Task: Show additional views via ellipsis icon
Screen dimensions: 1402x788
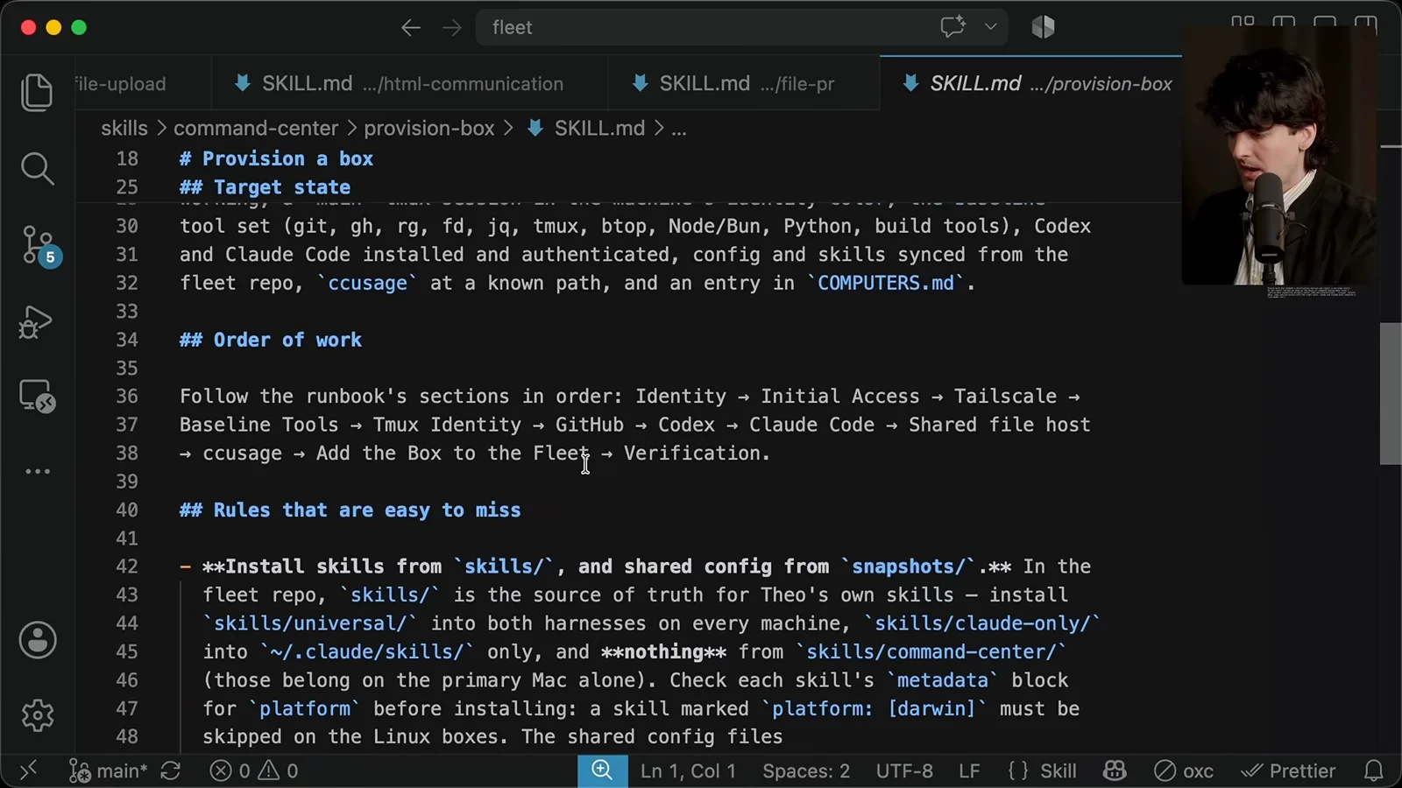Action: 38,471
